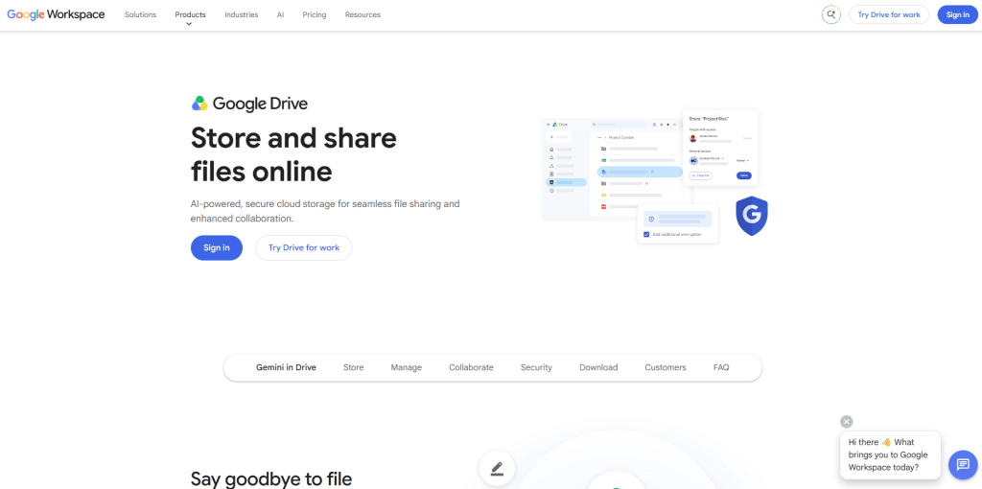Dismiss the chat greeting with X icon
Image resolution: width=982 pixels, height=489 pixels.
click(847, 421)
